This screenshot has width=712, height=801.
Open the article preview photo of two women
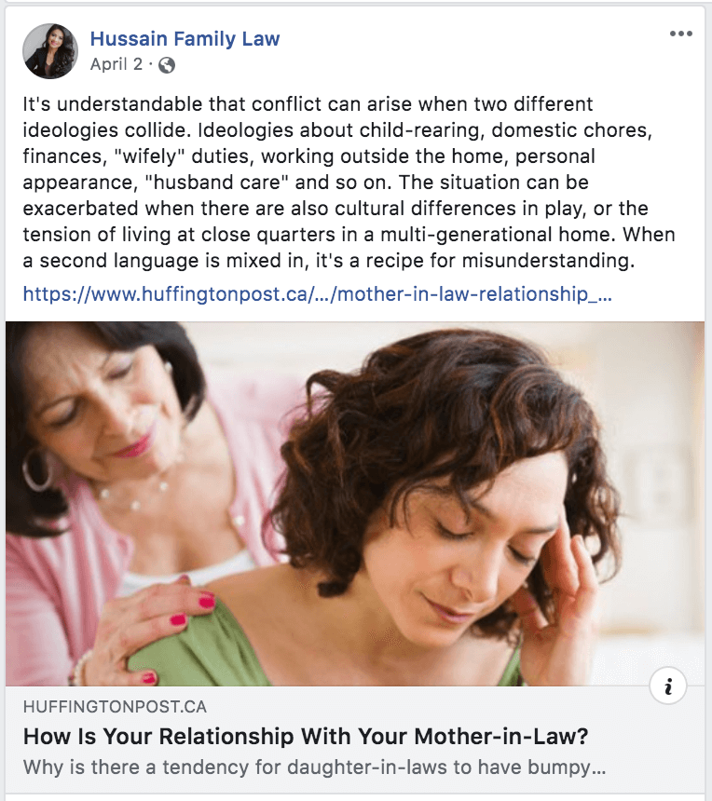coord(355,504)
